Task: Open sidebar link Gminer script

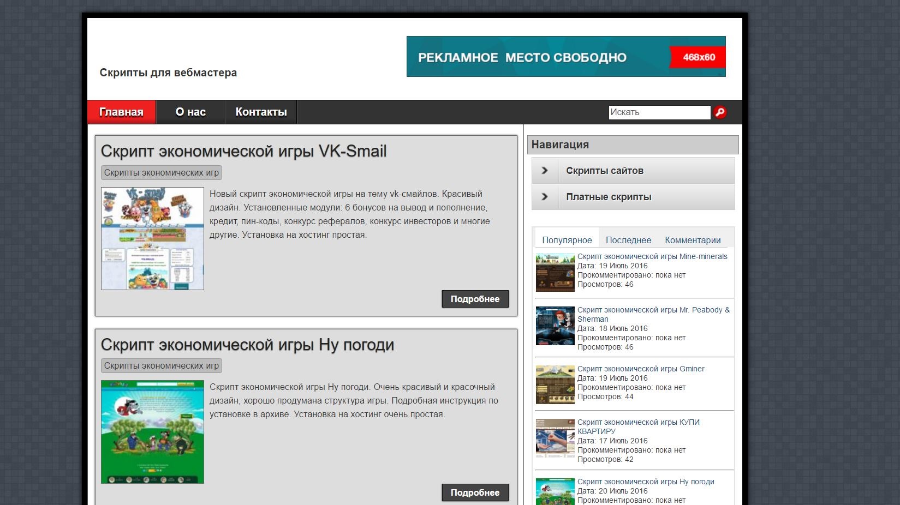Action: point(641,369)
